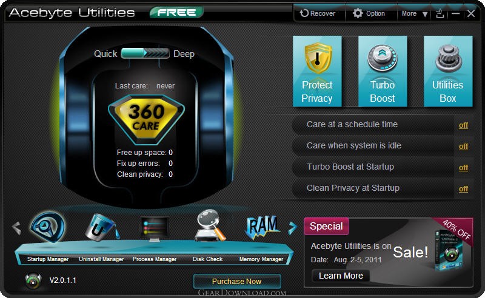The image size is (485, 298).
Task: Expand the More dropdown menu
Action: click(415, 13)
